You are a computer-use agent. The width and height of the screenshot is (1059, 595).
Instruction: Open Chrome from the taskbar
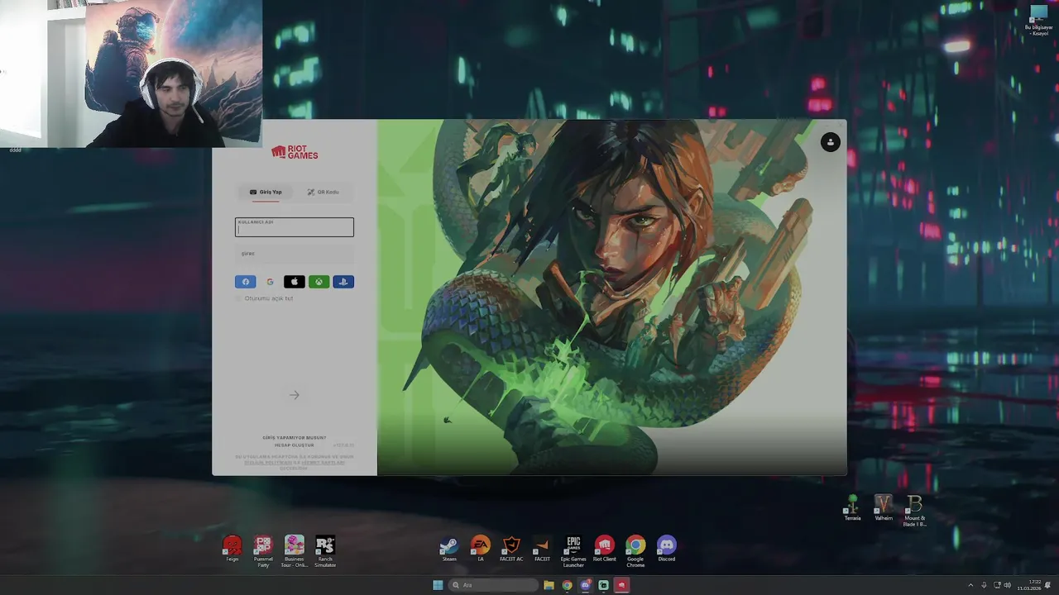pos(567,585)
